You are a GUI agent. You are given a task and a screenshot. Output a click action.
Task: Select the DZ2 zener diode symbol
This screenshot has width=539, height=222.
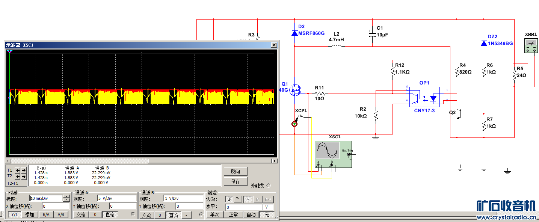click(x=484, y=43)
